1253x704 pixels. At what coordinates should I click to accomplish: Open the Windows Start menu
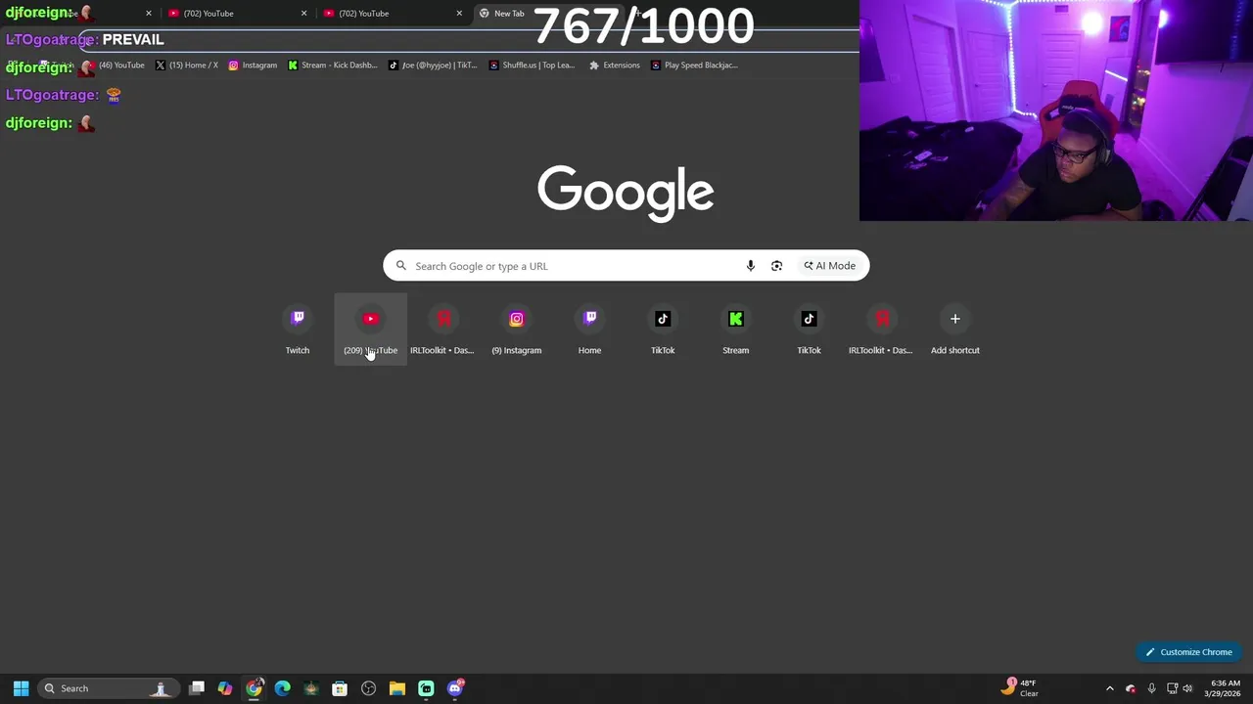click(21, 688)
